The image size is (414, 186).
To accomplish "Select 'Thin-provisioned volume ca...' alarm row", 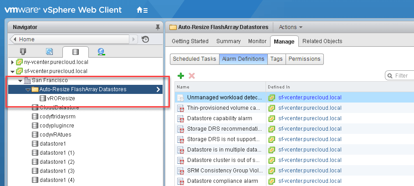I will (x=294, y=108).
